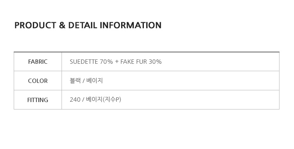Click the slash separator in the FITTING row

tap(83, 100)
